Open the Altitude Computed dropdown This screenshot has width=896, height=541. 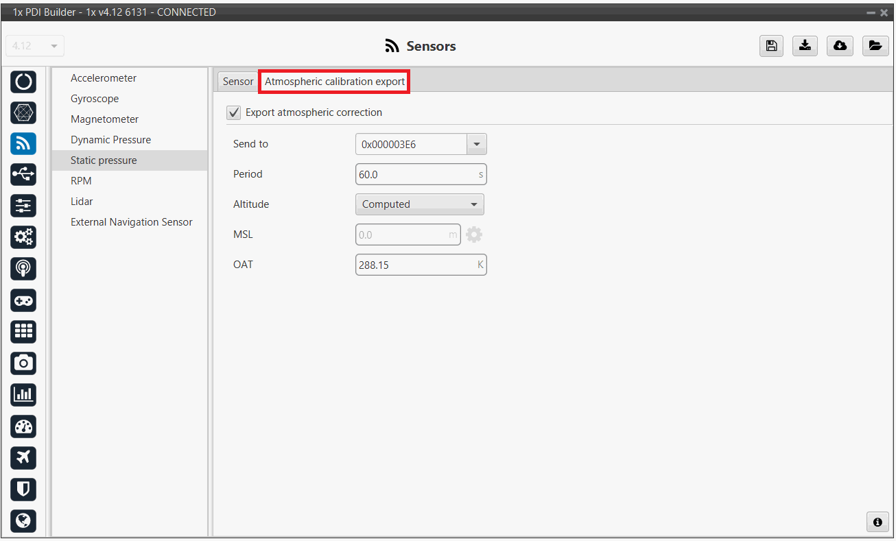click(419, 204)
